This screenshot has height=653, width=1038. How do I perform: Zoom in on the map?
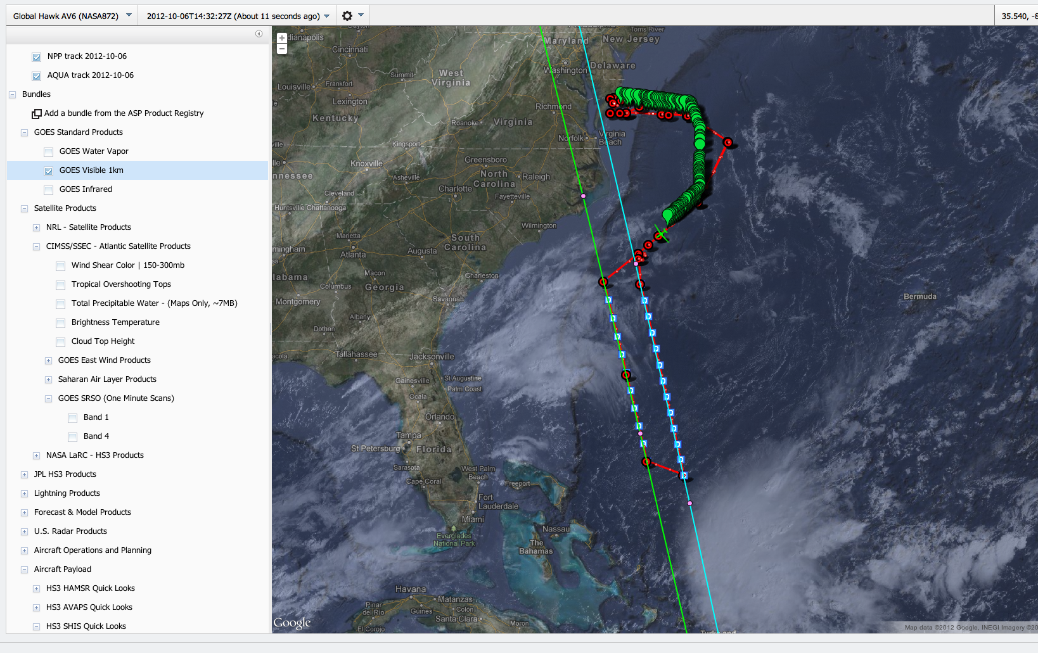tap(282, 38)
